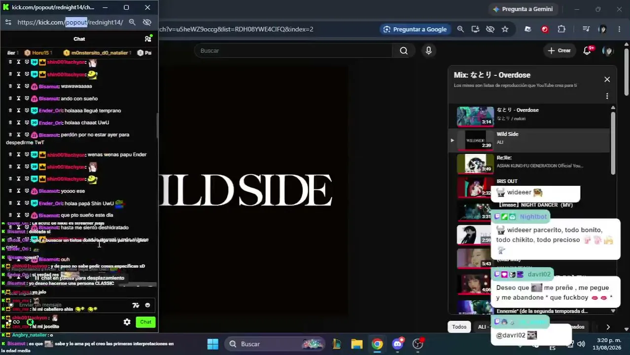
Task: Open Mix playlist three-dot options
Action: tap(607, 96)
